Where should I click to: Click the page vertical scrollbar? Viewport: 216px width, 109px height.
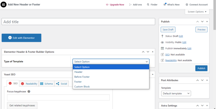(215, 15)
